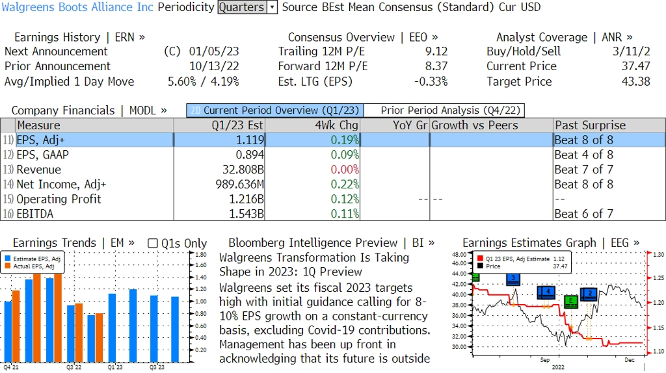Image resolution: width=666 pixels, height=373 pixels.
Task: Open Analyst Coverage ANR page
Action: pos(564,37)
